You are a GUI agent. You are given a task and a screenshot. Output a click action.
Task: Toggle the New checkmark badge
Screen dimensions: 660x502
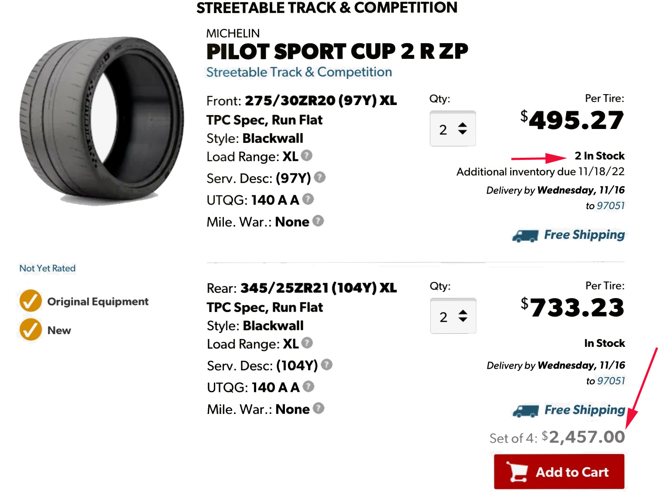click(x=30, y=330)
